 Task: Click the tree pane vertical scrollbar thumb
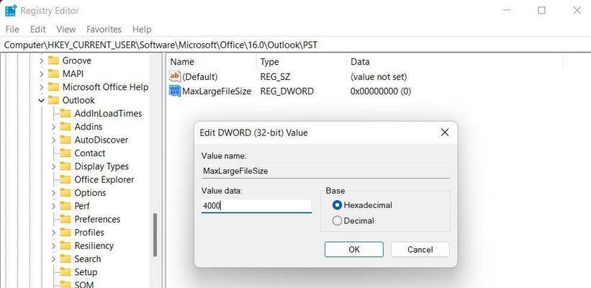[155, 235]
